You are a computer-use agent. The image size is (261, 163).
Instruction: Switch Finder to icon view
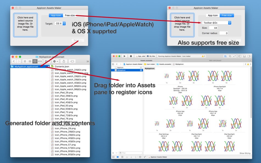(x=25, y=61)
